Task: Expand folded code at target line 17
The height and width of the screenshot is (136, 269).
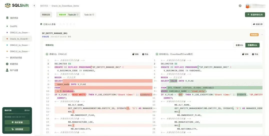Action: point(176,118)
